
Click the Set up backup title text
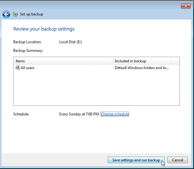coord(32,14)
